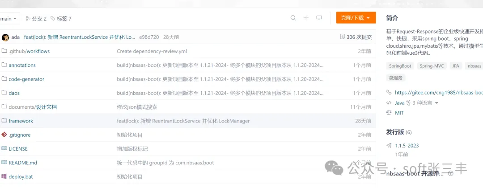Open latest commit message feat(lock) in header
This screenshot has height=188, width=483.
pyautogui.click(x=80, y=37)
